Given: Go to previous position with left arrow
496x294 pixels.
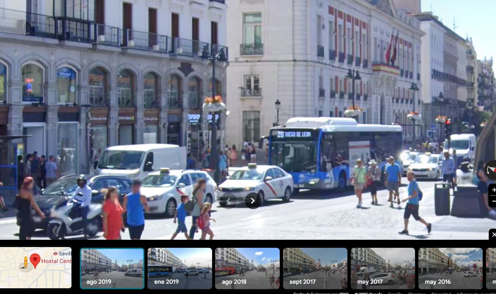Looking at the screenshot, I should (229, 200).
